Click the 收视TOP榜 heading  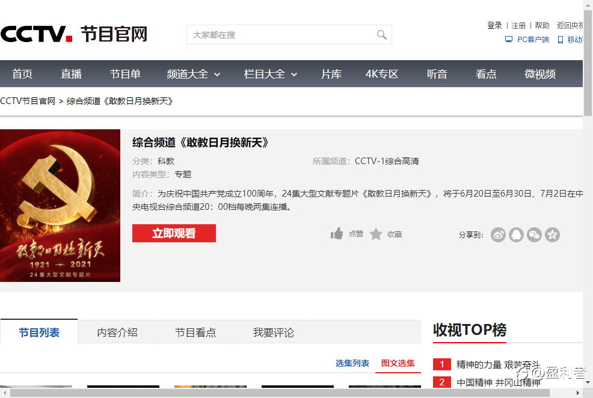pos(469,329)
